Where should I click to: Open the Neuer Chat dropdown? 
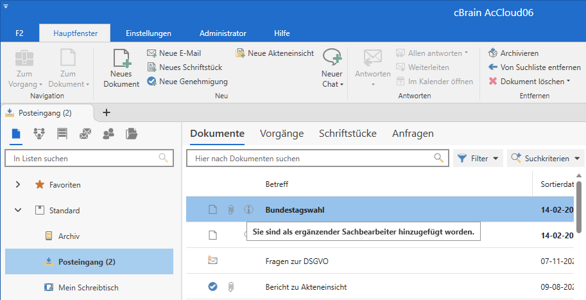click(x=332, y=84)
